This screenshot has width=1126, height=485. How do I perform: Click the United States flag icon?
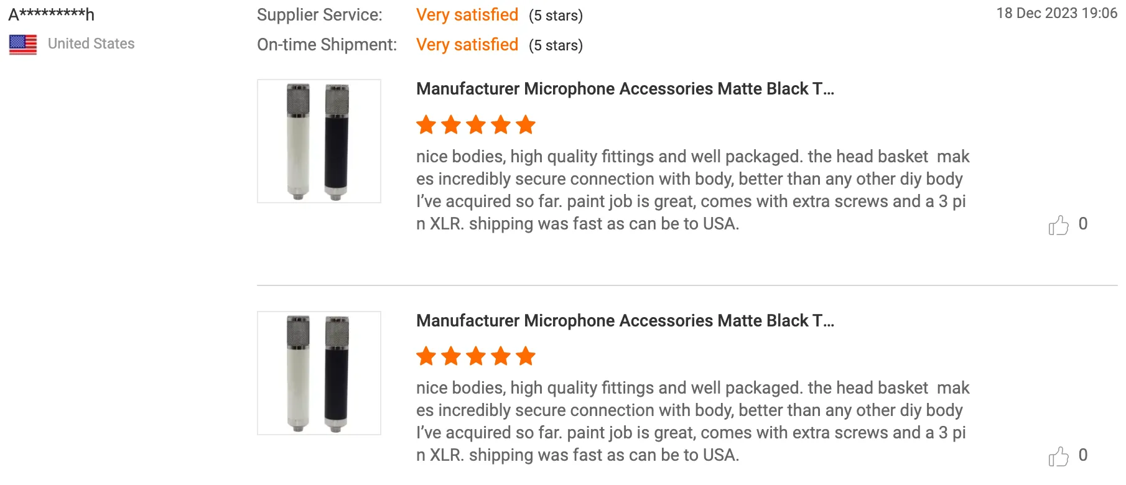pos(23,45)
